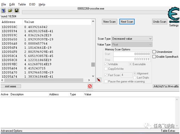Enable Speedhack checkbox
The width and height of the screenshot is (180, 134).
coord(154,57)
